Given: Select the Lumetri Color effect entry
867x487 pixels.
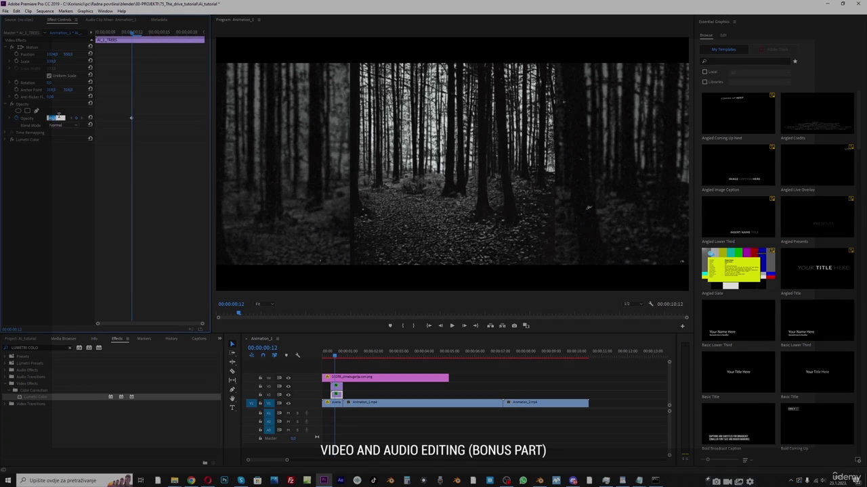Looking at the screenshot, I should [36, 397].
